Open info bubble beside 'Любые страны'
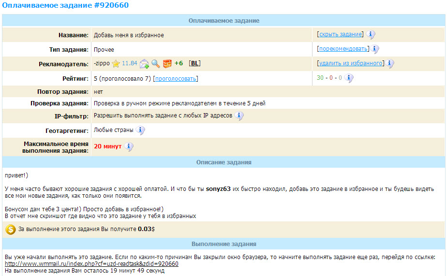 [140, 130]
